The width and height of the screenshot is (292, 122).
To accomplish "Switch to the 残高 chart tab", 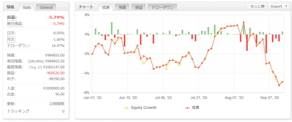I will click(x=122, y=8).
